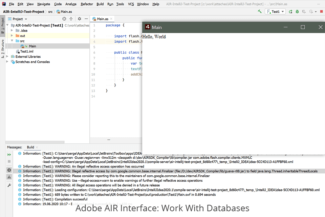
Task: Click the Adobe AIR Main window icon
Action: 148,27
